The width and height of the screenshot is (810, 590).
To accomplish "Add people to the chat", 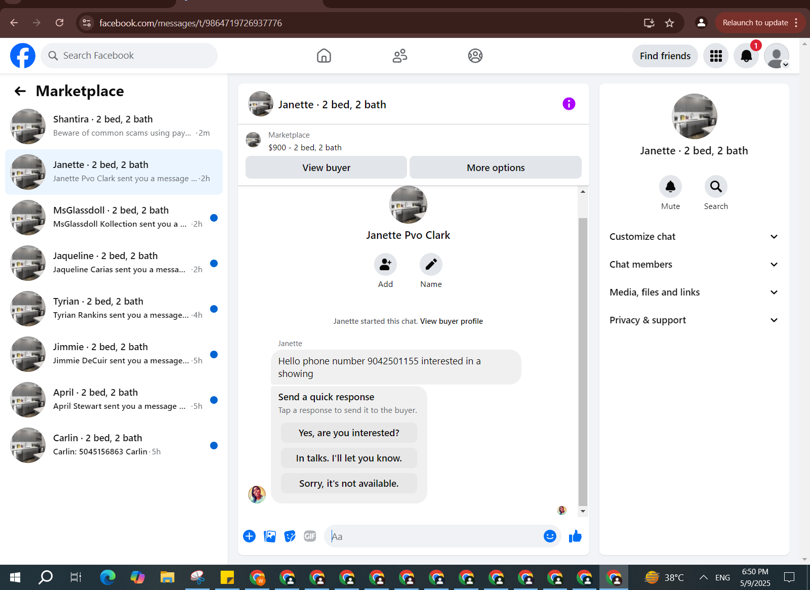I will [385, 265].
